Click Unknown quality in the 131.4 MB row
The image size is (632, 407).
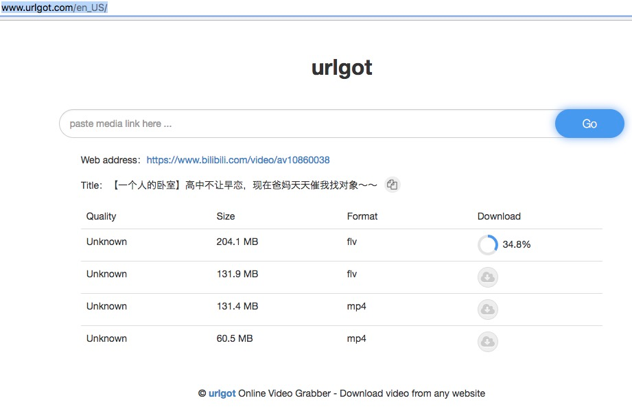pos(106,306)
